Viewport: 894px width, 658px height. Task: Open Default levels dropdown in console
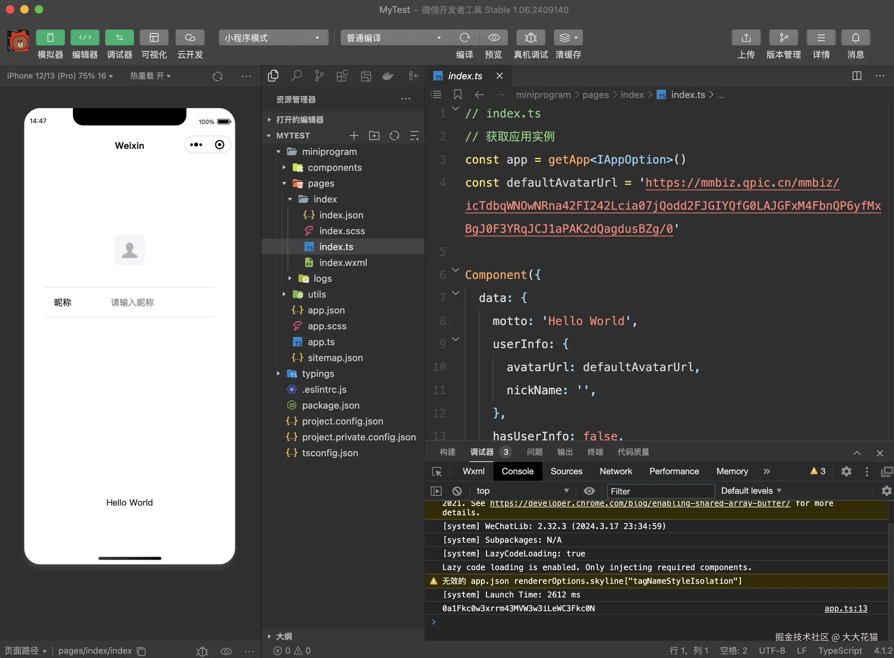pyautogui.click(x=751, y=491)
